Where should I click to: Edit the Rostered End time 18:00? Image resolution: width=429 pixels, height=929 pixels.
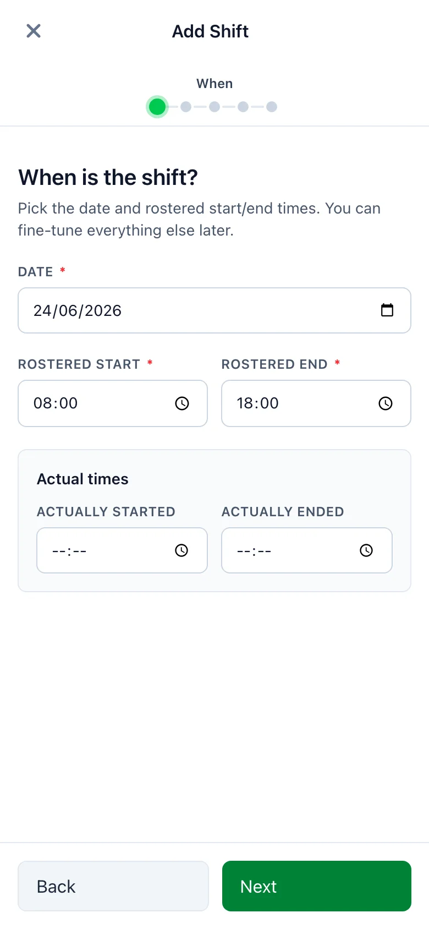coord(258,403)
